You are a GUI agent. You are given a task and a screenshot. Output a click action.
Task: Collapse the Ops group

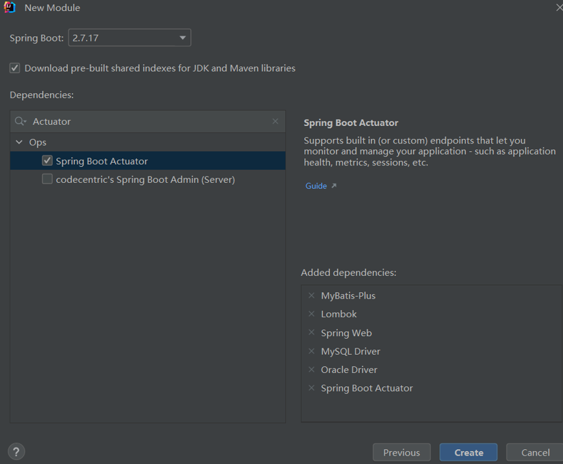(x=19, y=142)
